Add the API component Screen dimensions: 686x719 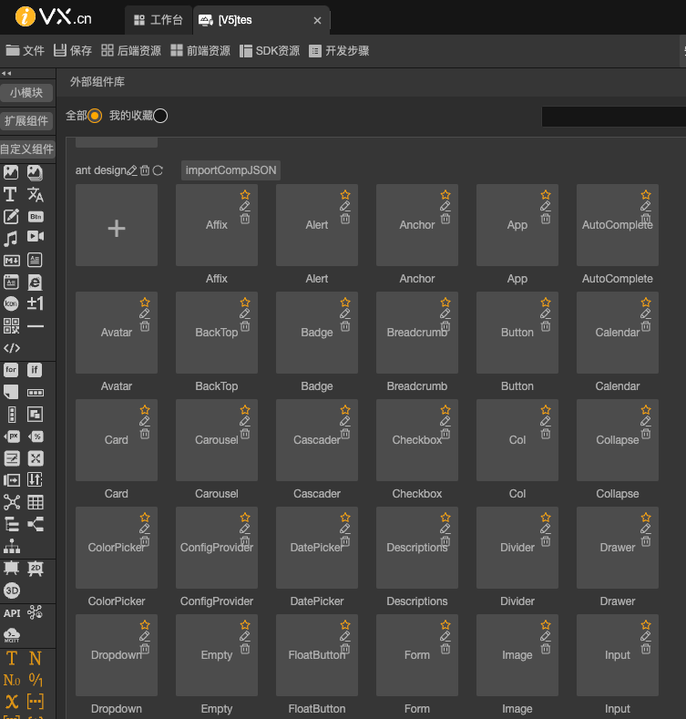point(12,613)
